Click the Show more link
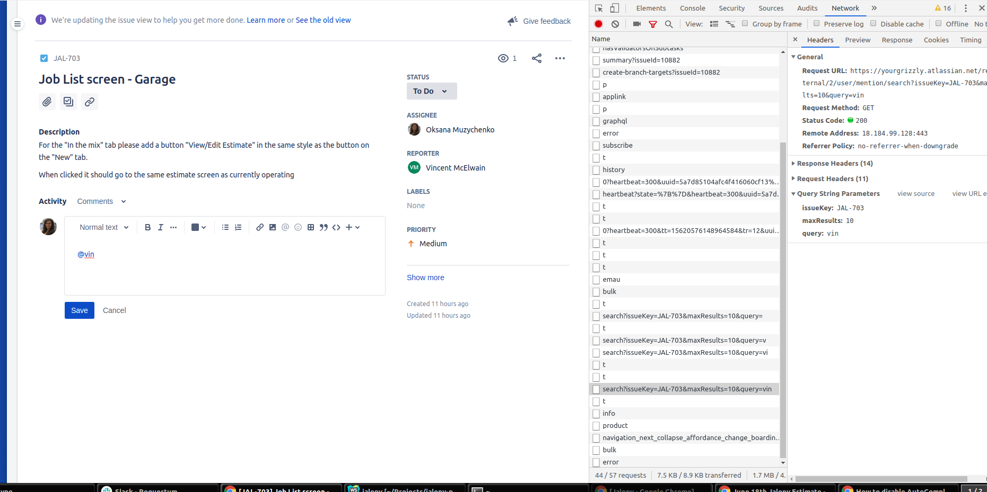Image resolution: width=987 pixels, height=492 pixels. (x=425, y=278)
